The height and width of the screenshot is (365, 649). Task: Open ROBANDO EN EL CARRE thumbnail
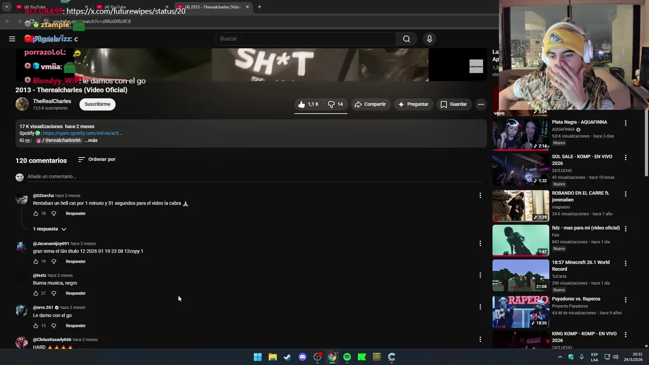(x=520, y=206)
